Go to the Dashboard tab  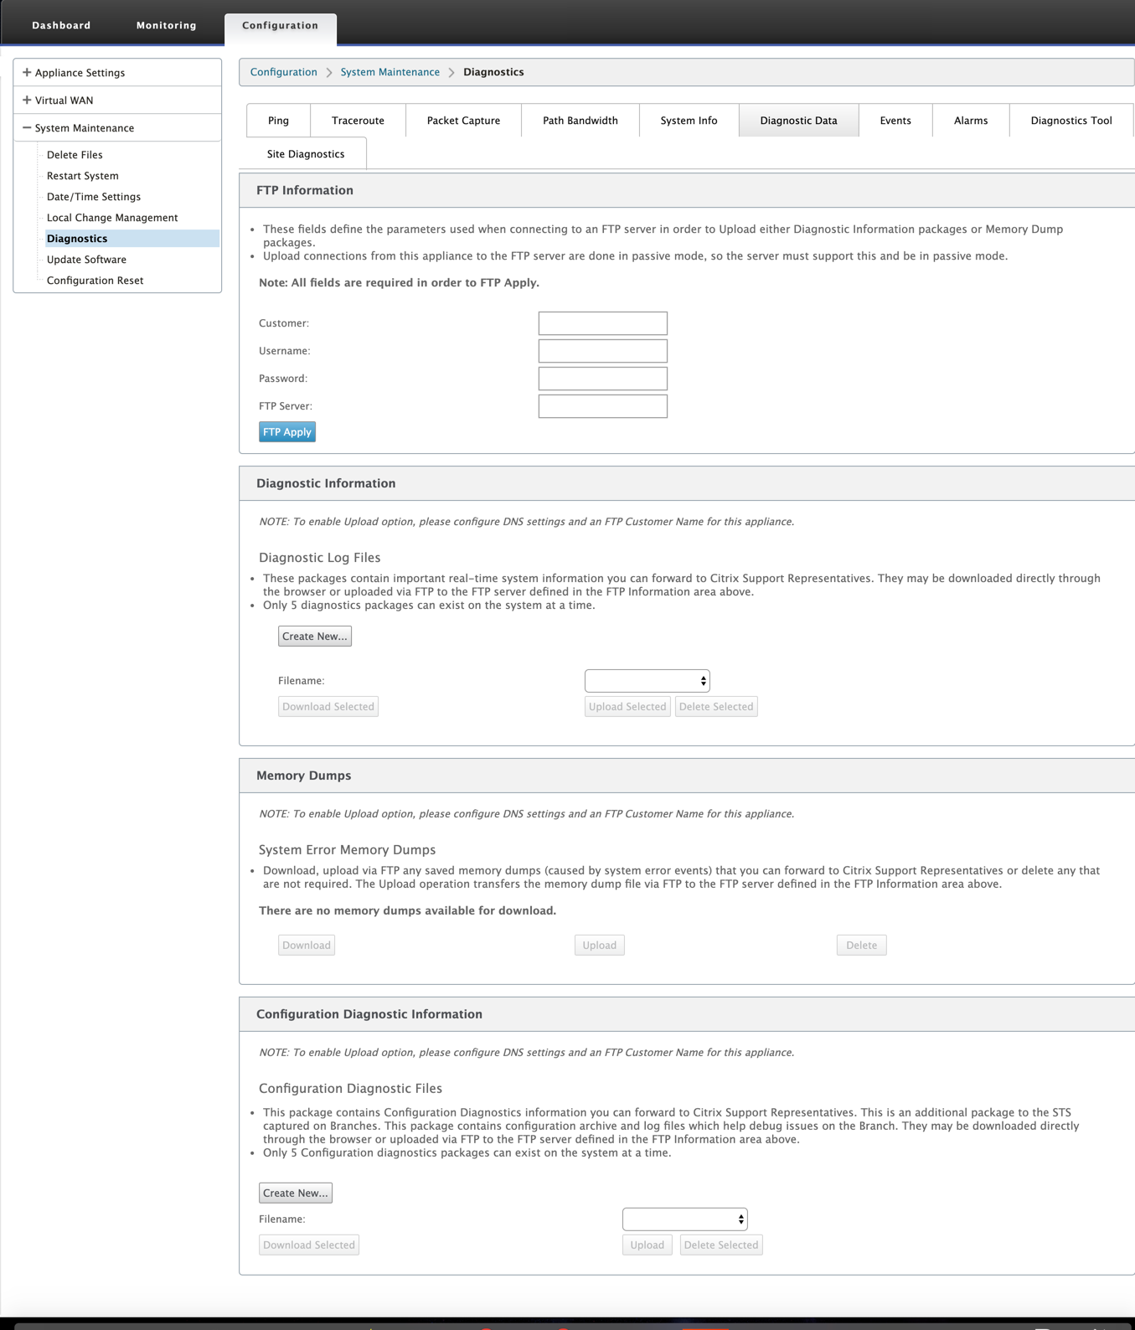pos(61,25)
